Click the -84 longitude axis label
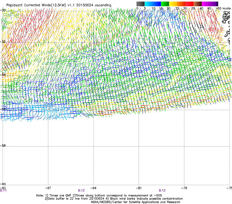 click(93, 188)
